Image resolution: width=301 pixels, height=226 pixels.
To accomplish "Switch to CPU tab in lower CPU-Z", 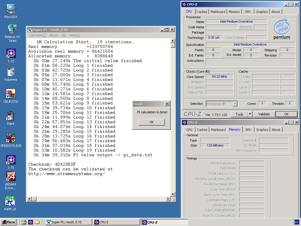I will click(x=189, y=130).
